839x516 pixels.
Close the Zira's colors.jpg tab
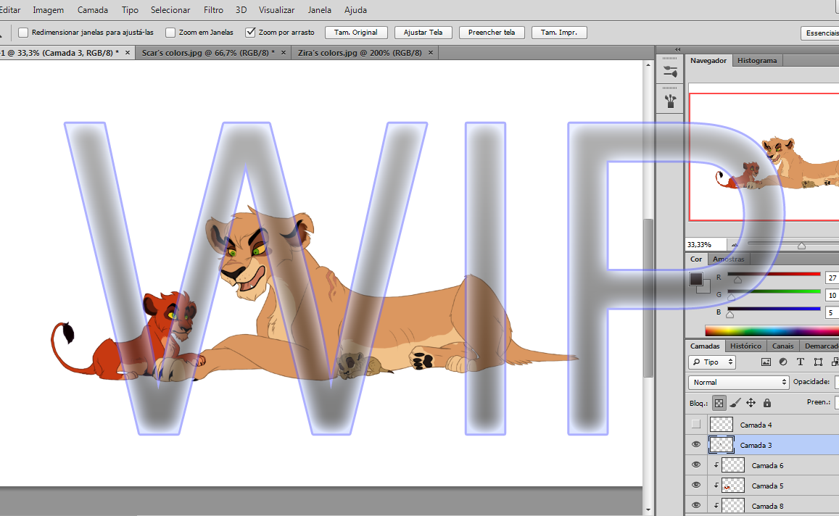(430, 52)
